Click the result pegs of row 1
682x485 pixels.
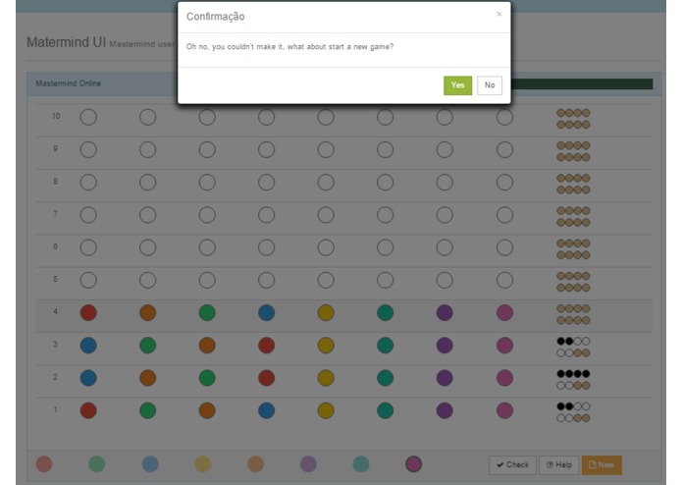click(573, 412)
